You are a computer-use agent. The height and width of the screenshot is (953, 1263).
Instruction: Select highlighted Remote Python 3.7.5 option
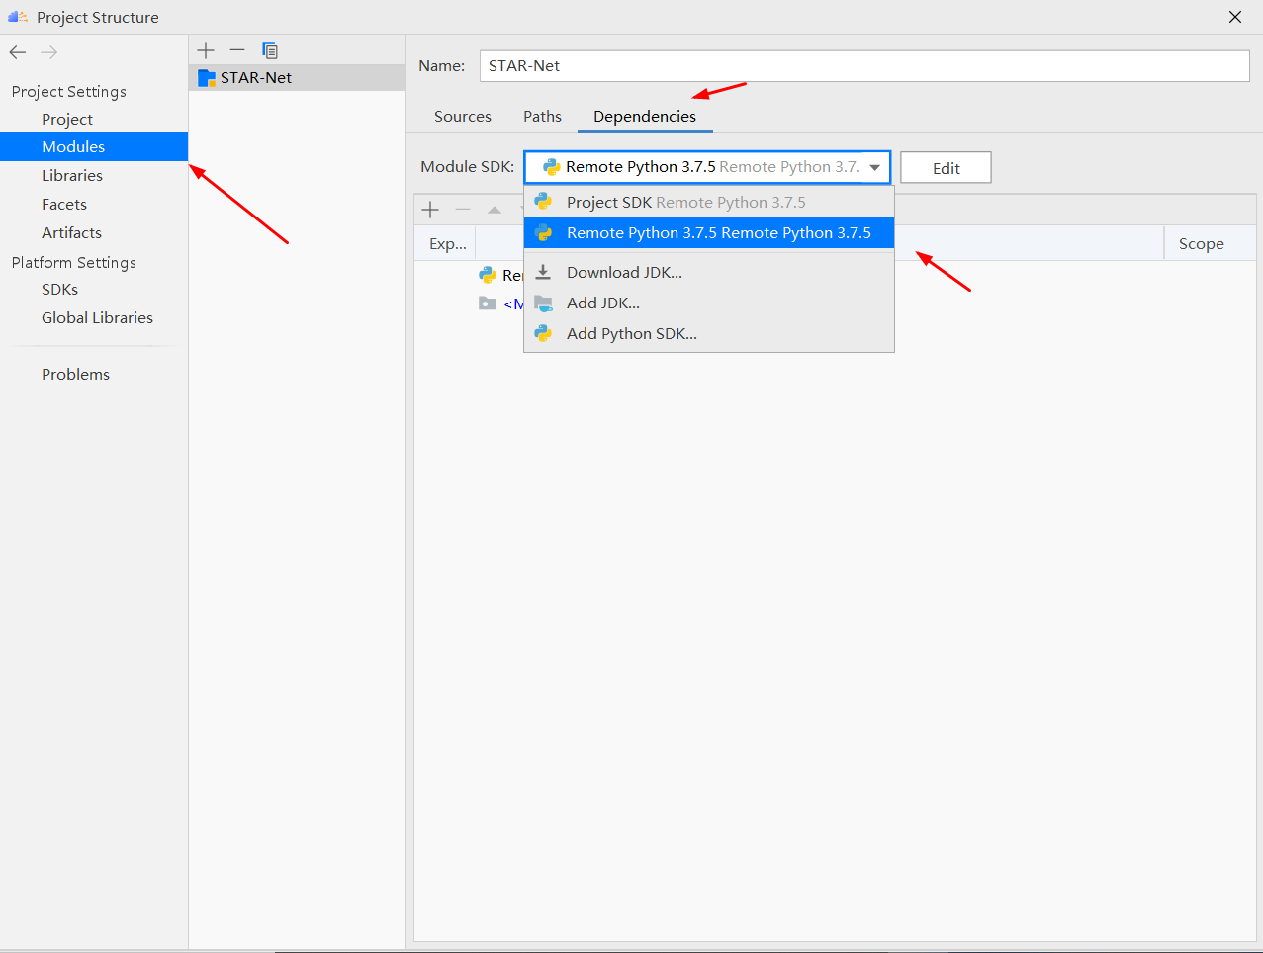point(709,232)
